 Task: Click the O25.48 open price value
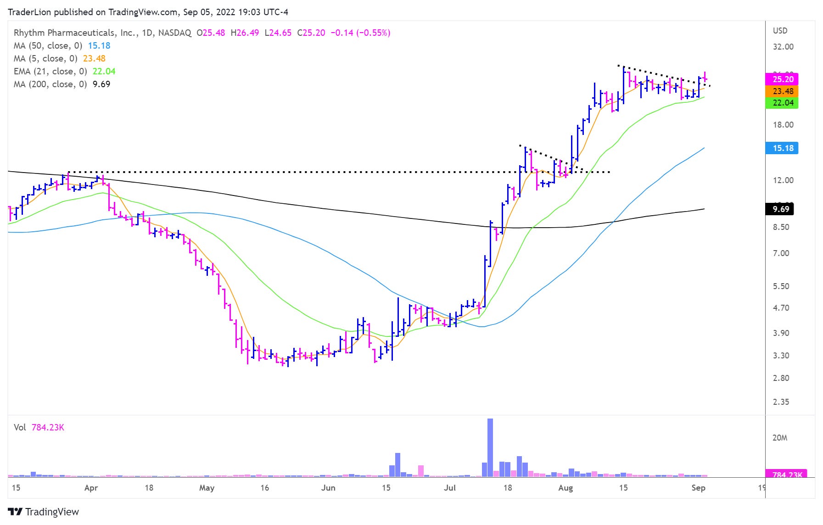(211, 33)
